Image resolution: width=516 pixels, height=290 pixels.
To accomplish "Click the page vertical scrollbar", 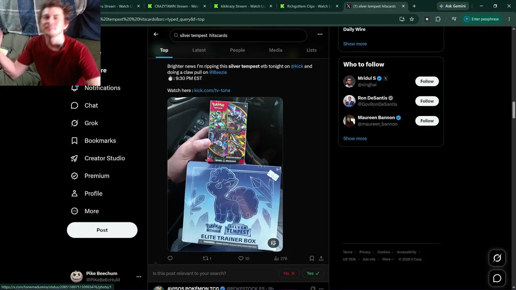I will coord(514,110).
